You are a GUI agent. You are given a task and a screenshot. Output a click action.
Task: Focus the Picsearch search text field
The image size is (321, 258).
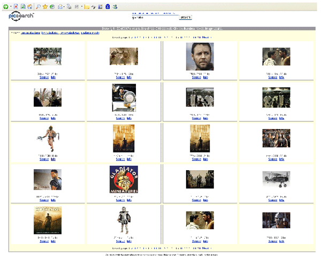[x=155, y=18]
